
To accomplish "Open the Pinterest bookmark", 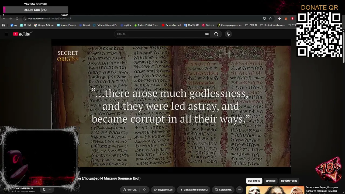I will 208,25.
